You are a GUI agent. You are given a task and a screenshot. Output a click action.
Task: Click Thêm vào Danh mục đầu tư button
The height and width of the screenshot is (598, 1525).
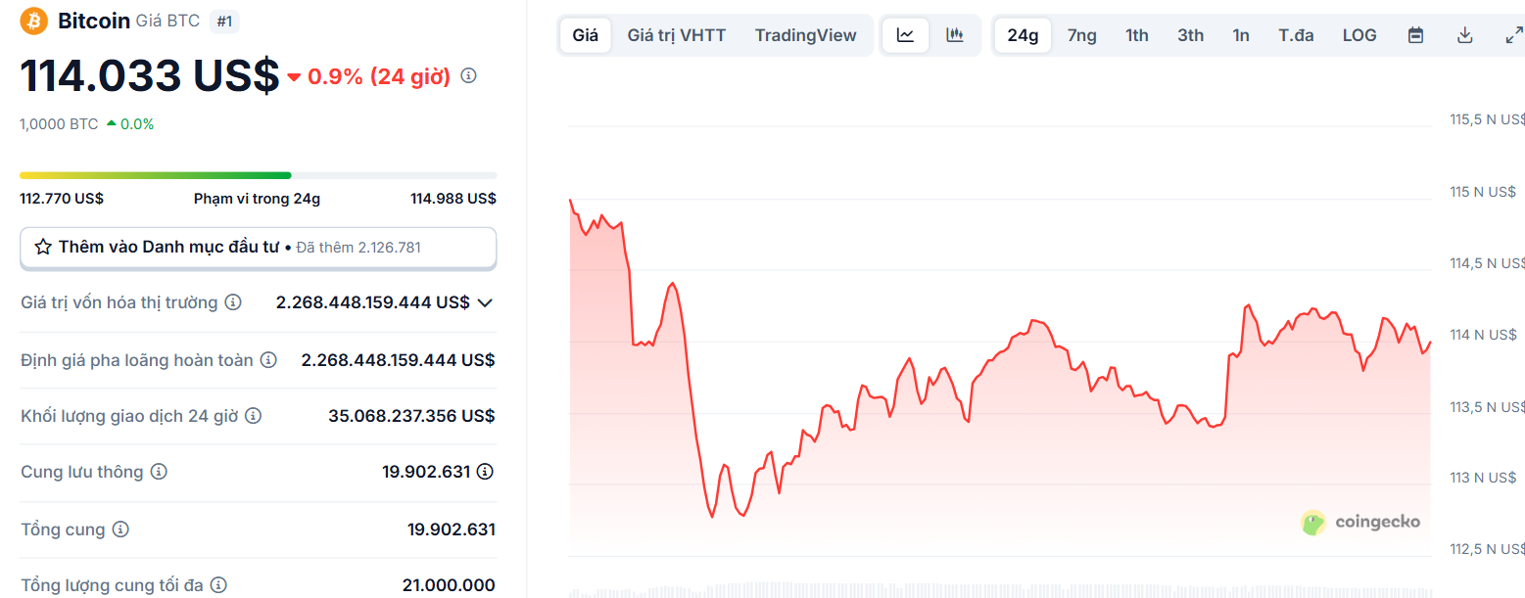[258, 248]
